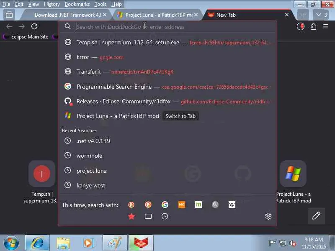The width and height of the screenshot is (335, 251).
Task: Search with green m engine icon
Action: click(x=198, y=205)
